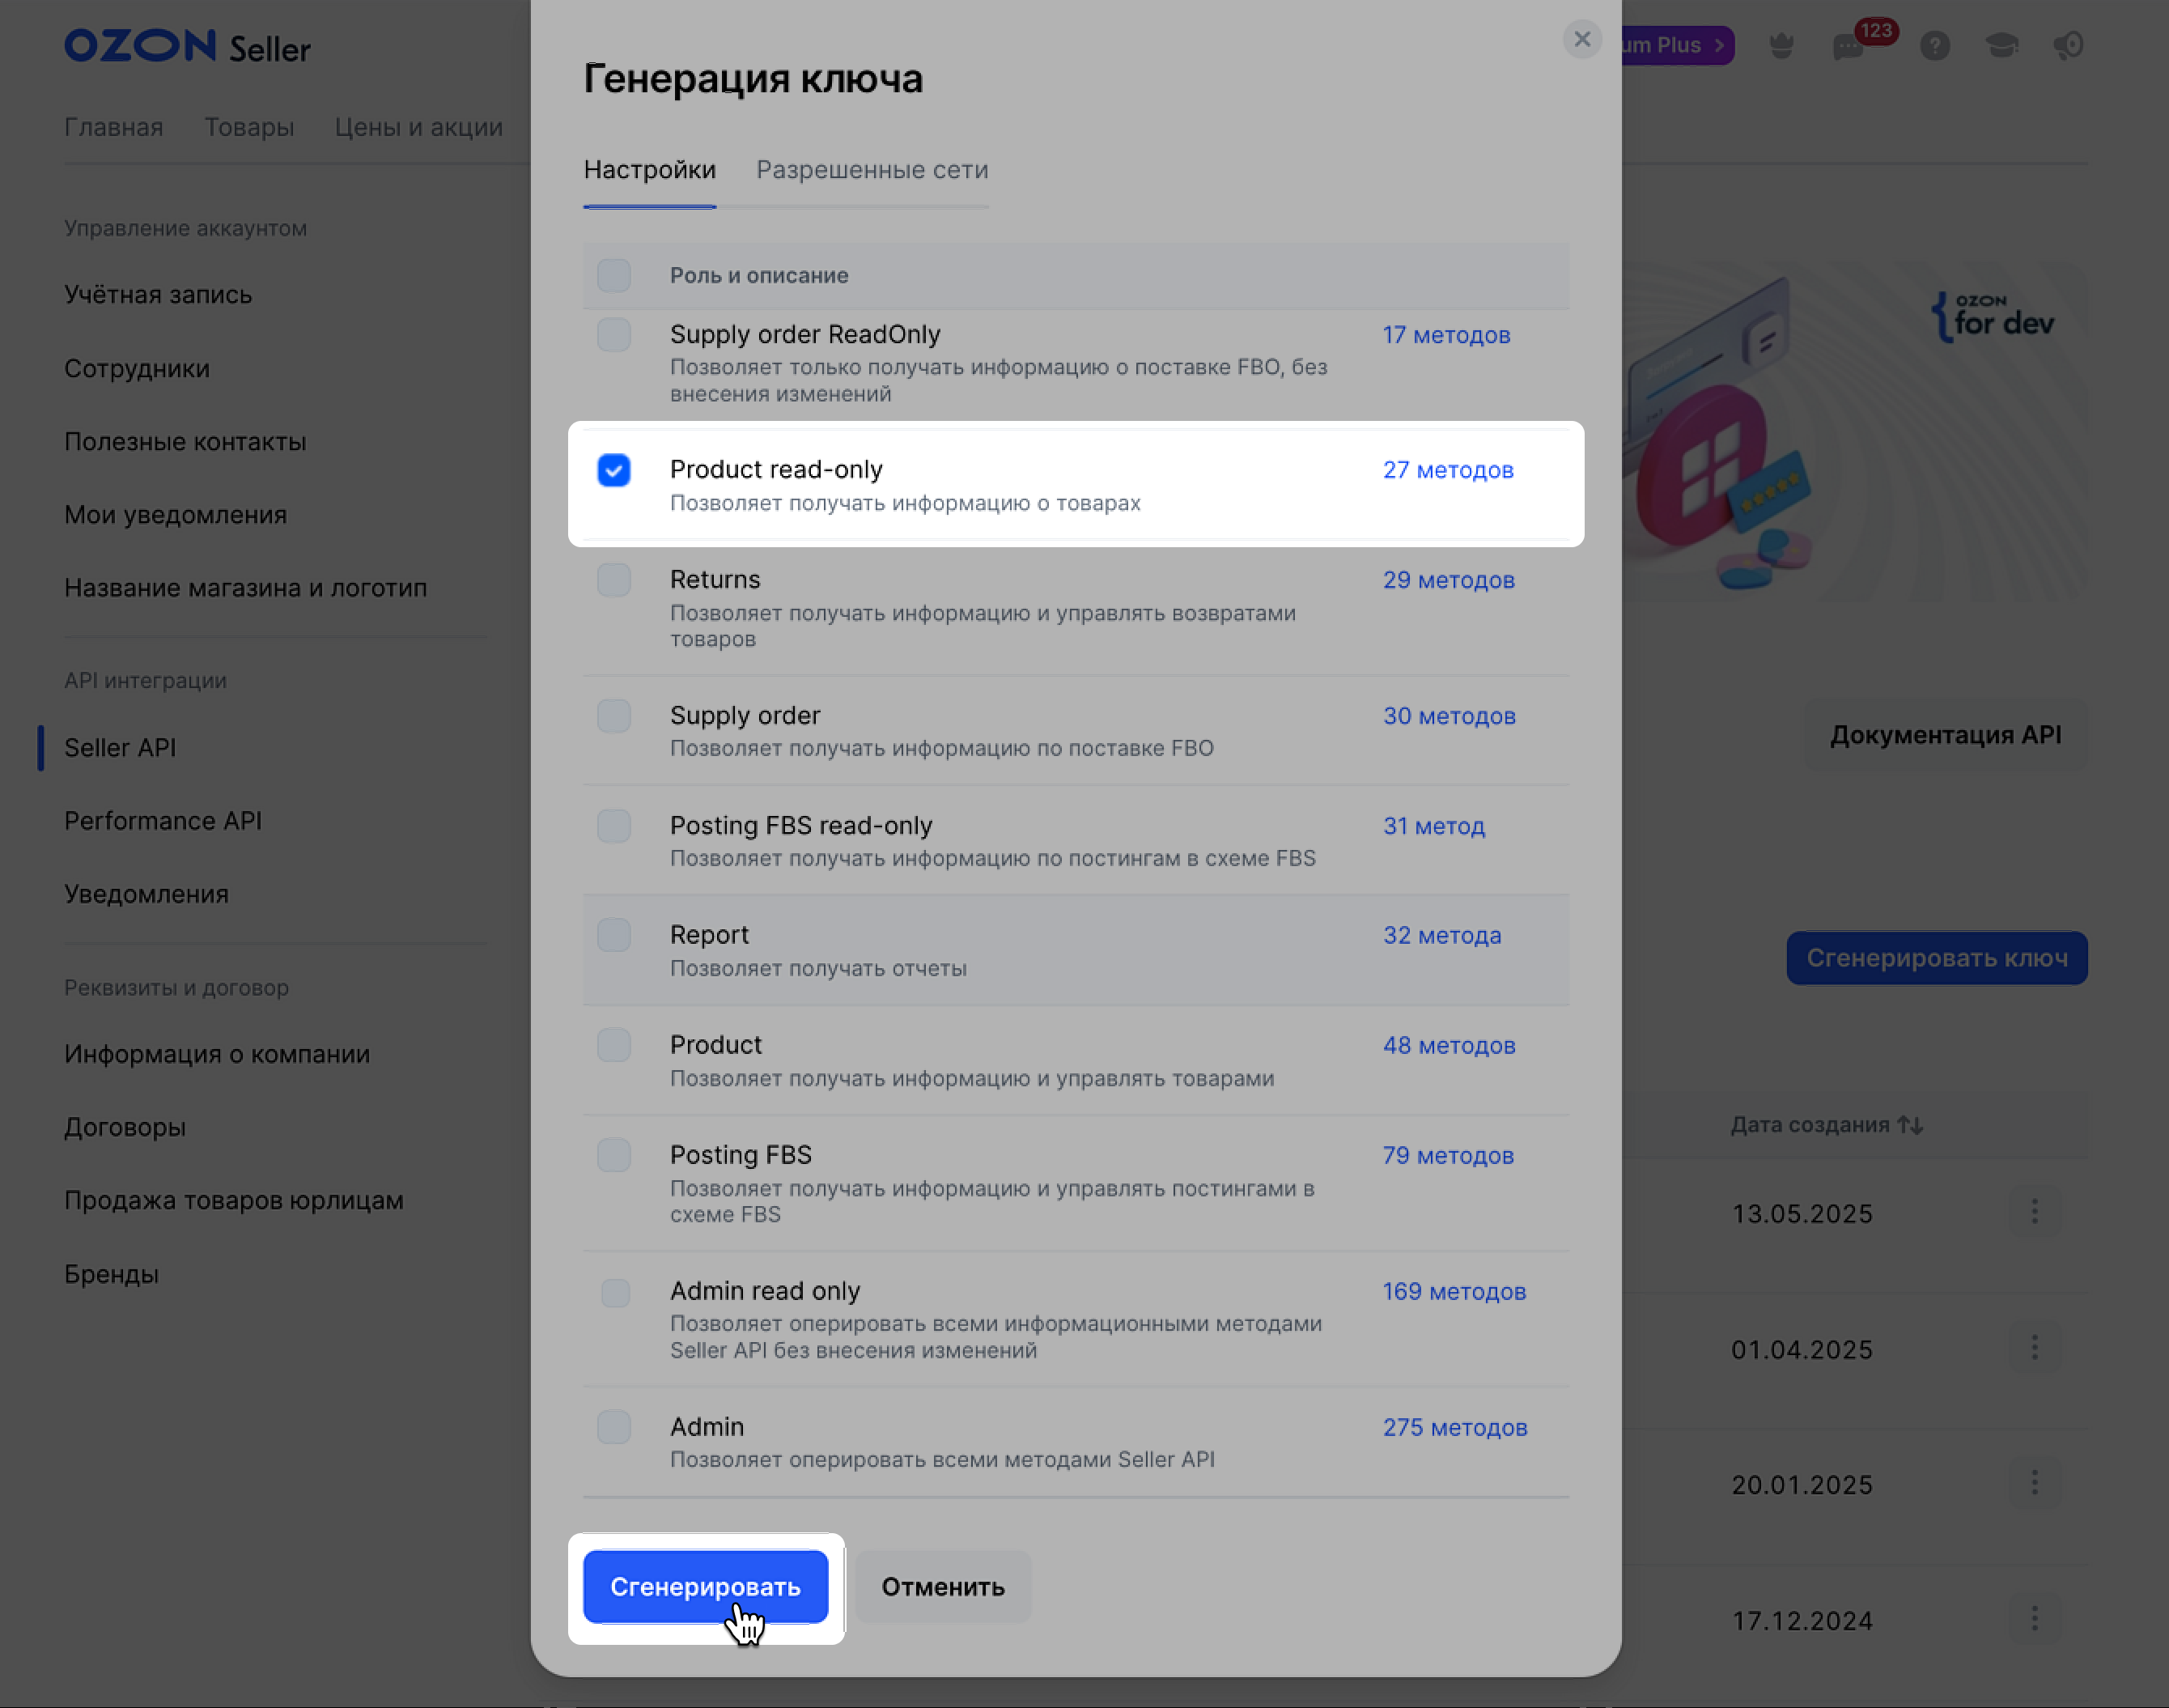Close the Генерация ключа dialog

click(x=1581, y=40)
